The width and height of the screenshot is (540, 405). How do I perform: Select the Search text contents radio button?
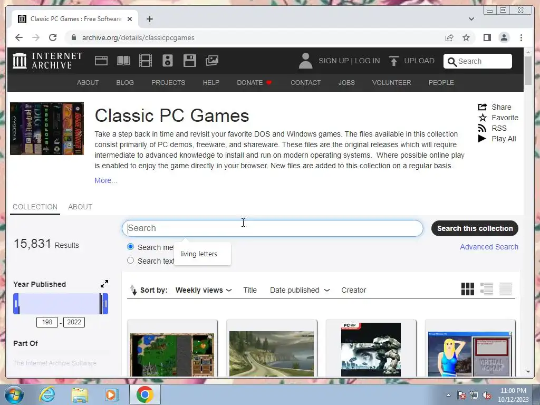(131, 261)
